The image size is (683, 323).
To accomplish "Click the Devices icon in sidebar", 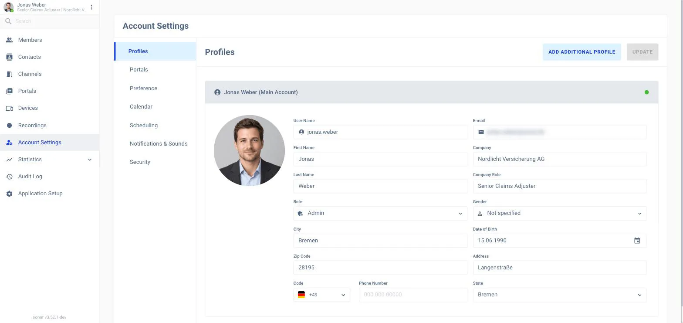I will (x=9, y=108).
